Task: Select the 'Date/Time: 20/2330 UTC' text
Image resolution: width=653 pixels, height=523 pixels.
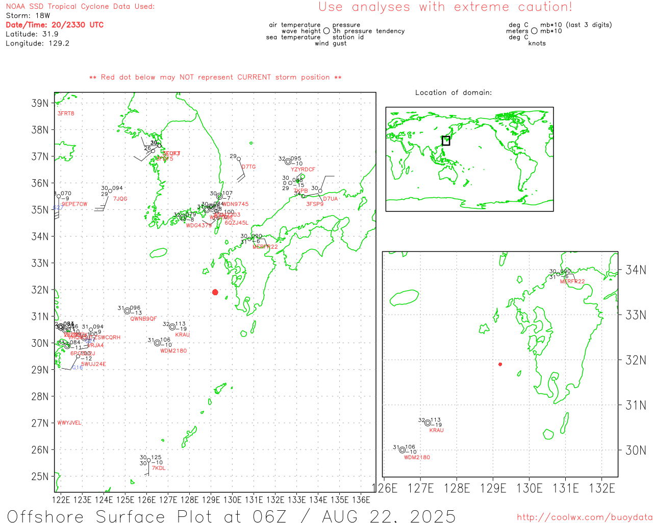Action: click(x=55, y=25)
